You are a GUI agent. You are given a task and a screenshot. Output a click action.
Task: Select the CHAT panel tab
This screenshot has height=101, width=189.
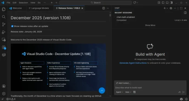pyautogui.click(x=117, y=8)
